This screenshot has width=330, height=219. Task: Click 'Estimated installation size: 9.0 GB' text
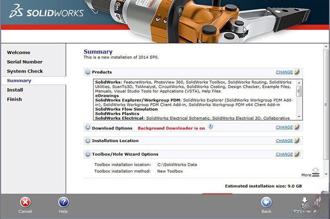click(264, 186)
